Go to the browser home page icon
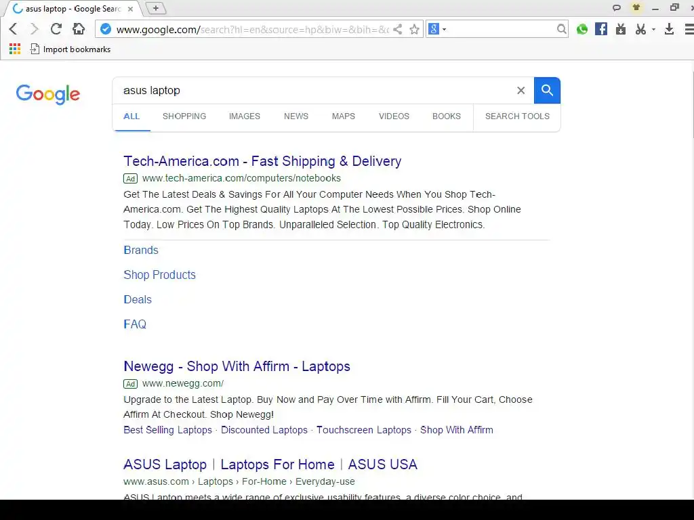The image size is (694, 520). [x=79, y=29]
